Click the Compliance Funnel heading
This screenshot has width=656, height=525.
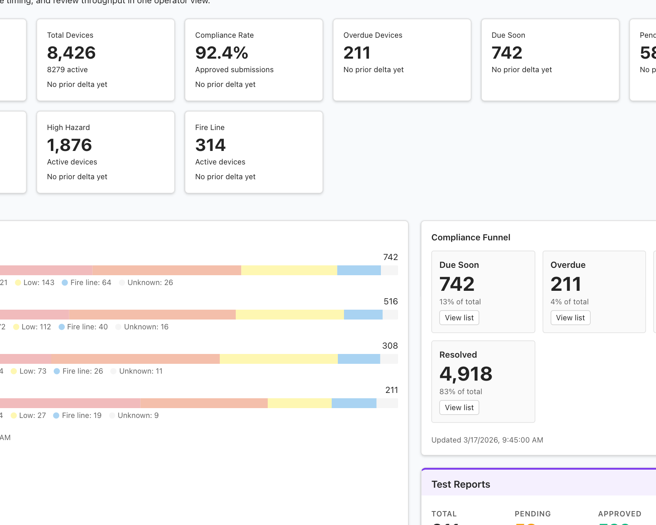tap(471, 237)
